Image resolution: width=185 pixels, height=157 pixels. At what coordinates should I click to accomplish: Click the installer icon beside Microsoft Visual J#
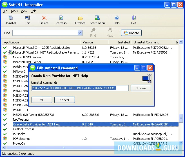coord(10,52)
